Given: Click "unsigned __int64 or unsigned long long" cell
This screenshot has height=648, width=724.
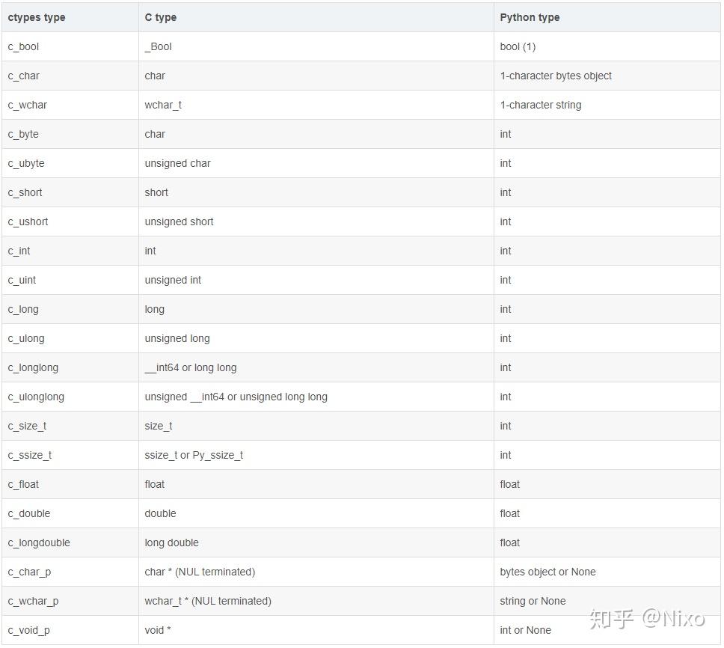Looking at the screenshot, I should [236, 397].
